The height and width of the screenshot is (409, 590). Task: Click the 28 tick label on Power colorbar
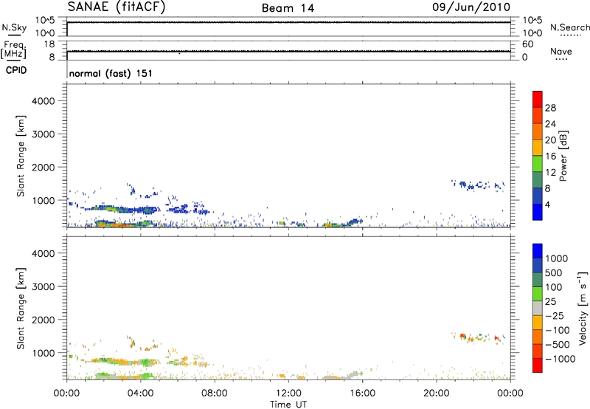[x=550, y=108]
